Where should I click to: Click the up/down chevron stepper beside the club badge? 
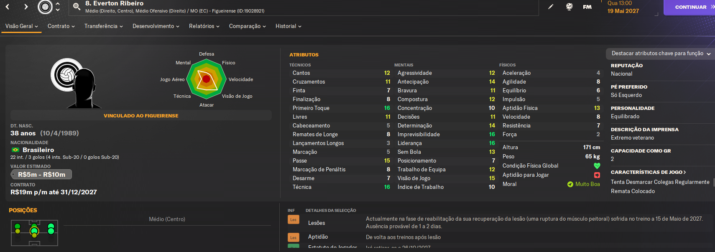(x=58, y=7)
